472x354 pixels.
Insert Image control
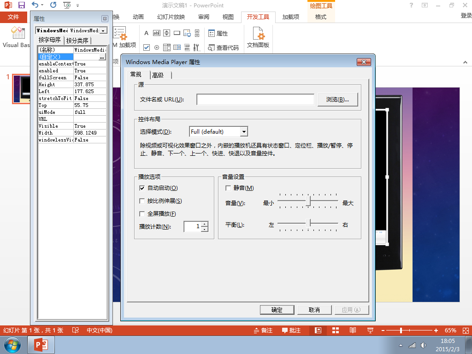[187, 33]
